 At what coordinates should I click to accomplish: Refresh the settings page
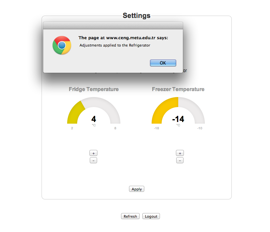coord(130,216)
